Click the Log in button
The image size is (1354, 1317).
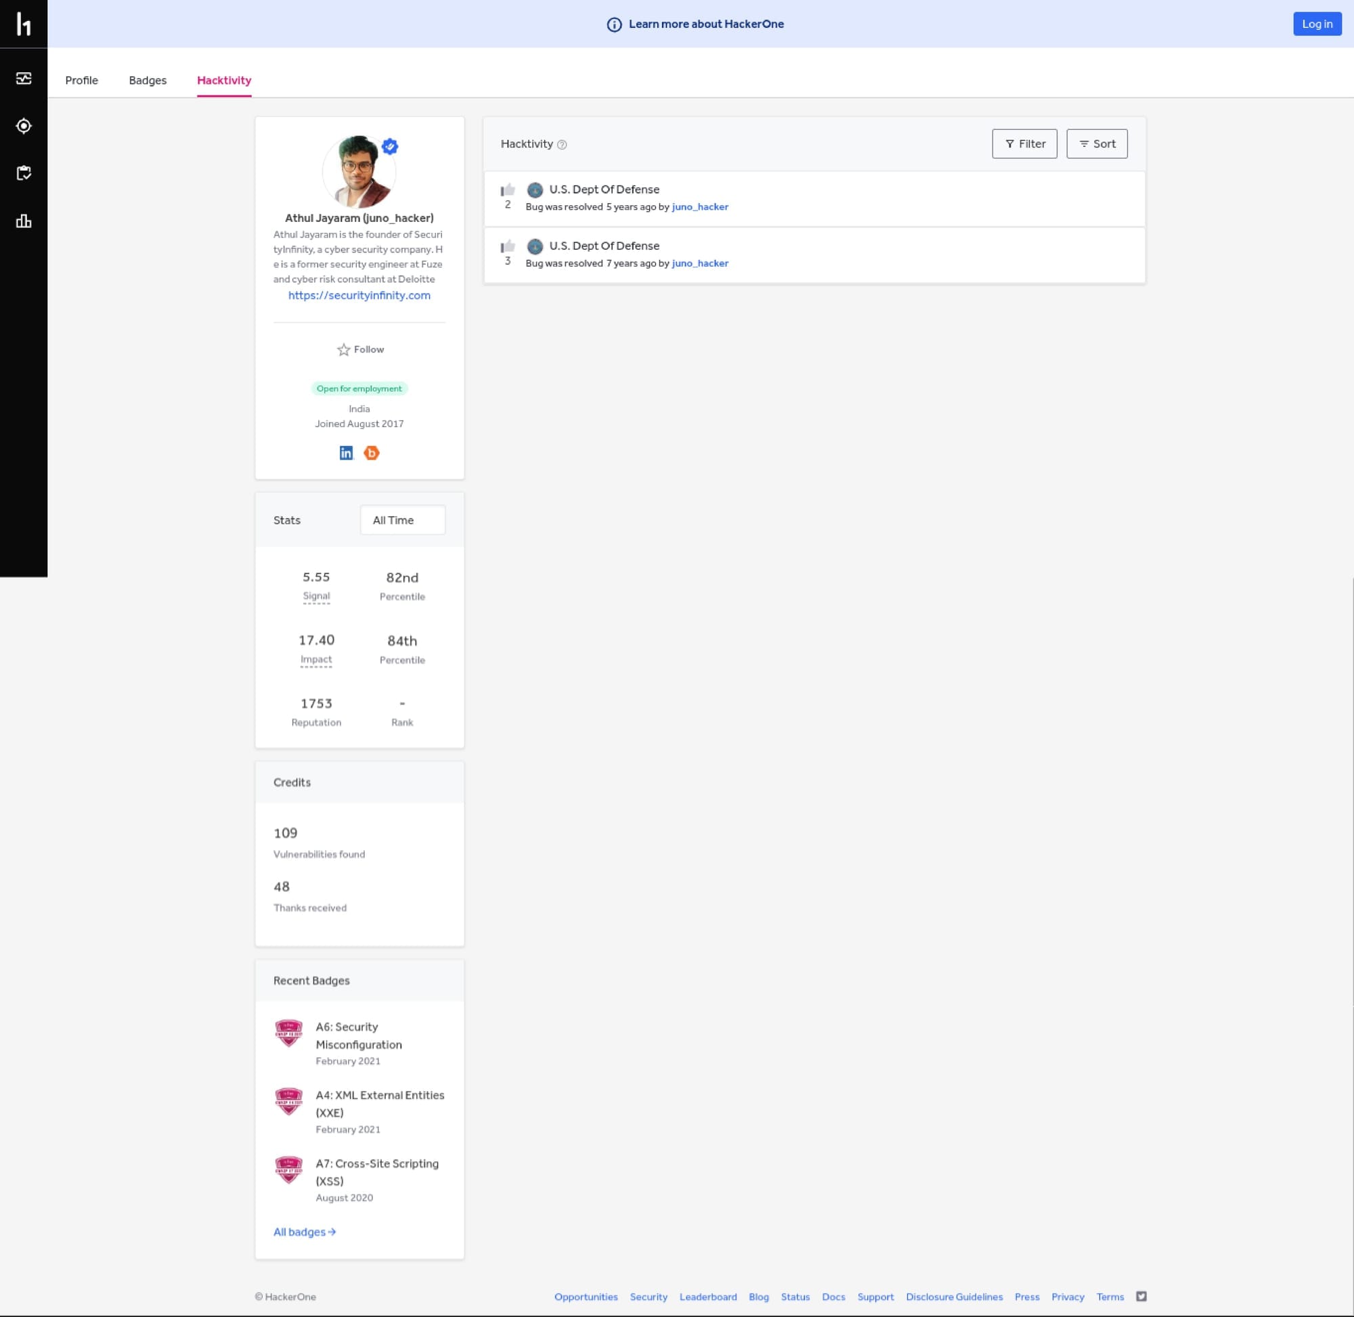(x=1317, y=24)
